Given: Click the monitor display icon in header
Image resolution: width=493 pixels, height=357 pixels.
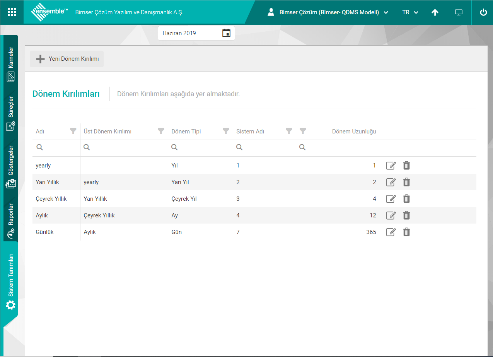Looking at the screenshot, I should click(459, 12).
